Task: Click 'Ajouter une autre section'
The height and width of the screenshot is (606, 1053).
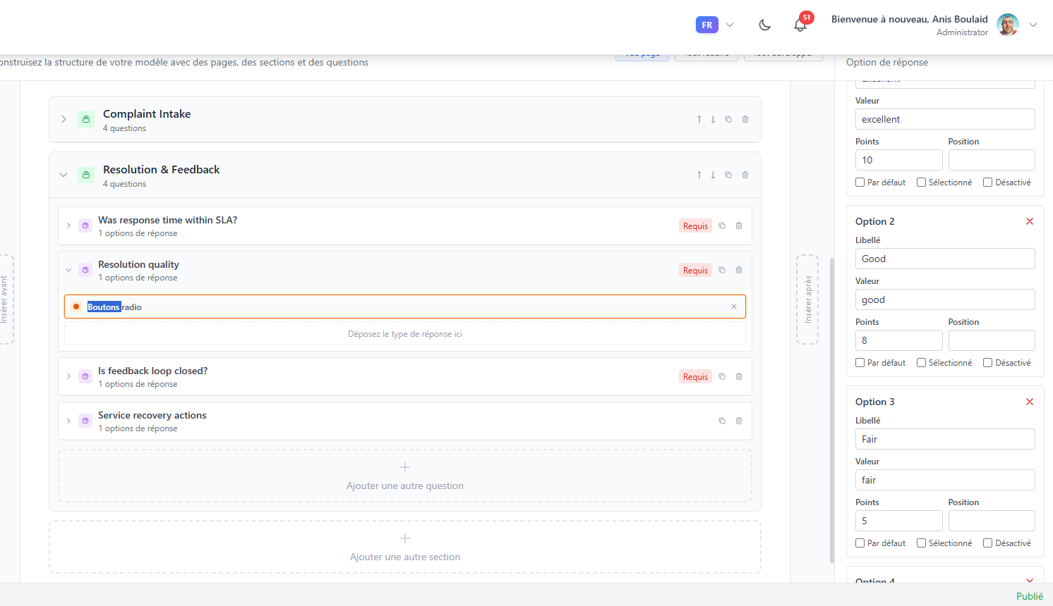Action: pos(405,547)
